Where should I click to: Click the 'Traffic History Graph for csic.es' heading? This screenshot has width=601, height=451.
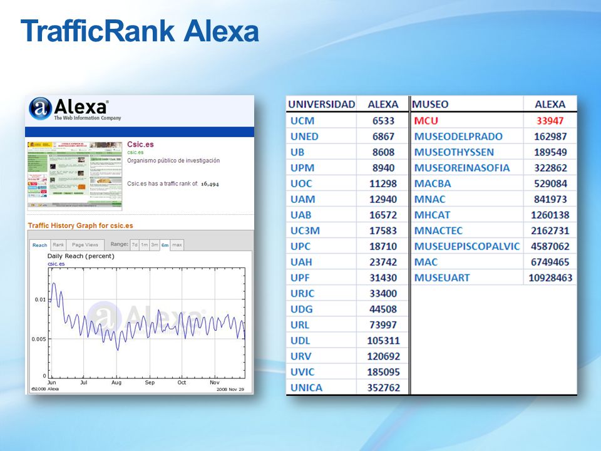81,225
